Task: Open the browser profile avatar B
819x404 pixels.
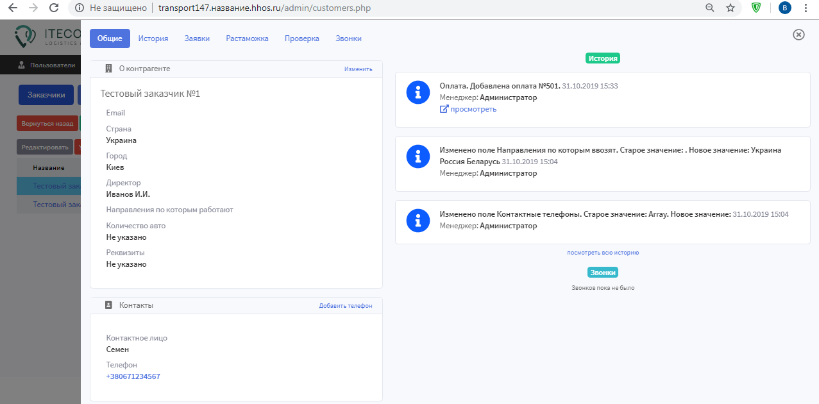Action: pyautogui.click(x=784, y=8)
